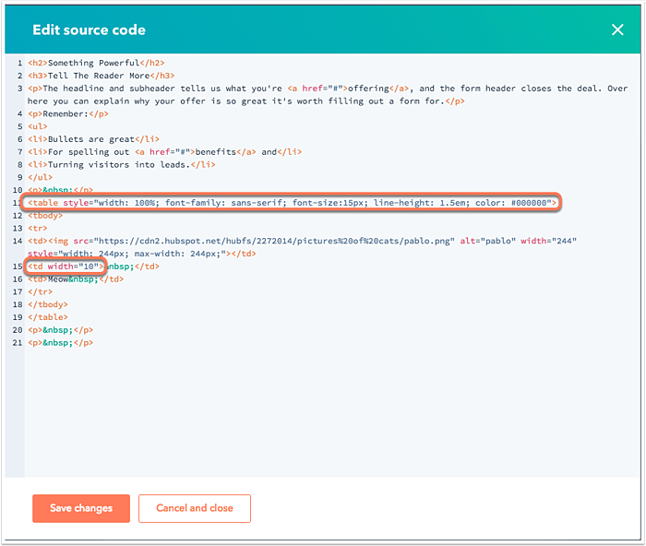Click the 'Bullets are great' list item line
Image resolution: width=646 pixels, height=546 pixels.
93,139
